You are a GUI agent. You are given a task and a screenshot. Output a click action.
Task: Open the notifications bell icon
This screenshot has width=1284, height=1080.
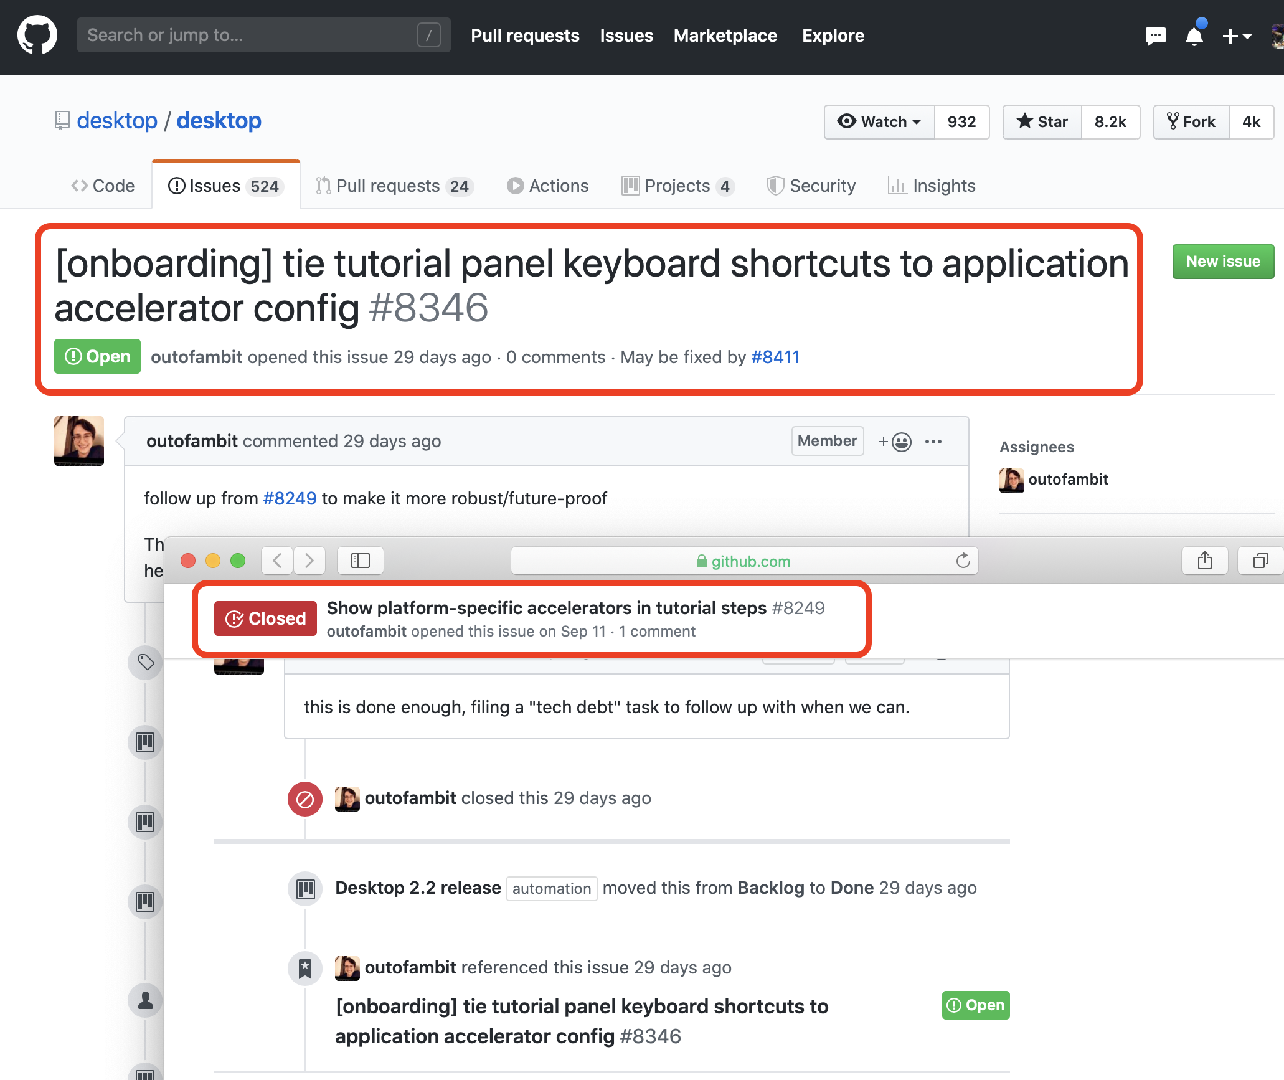(1194, 36)
